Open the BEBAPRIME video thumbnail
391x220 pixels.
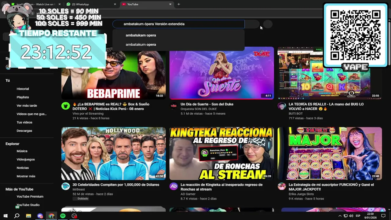114,73
